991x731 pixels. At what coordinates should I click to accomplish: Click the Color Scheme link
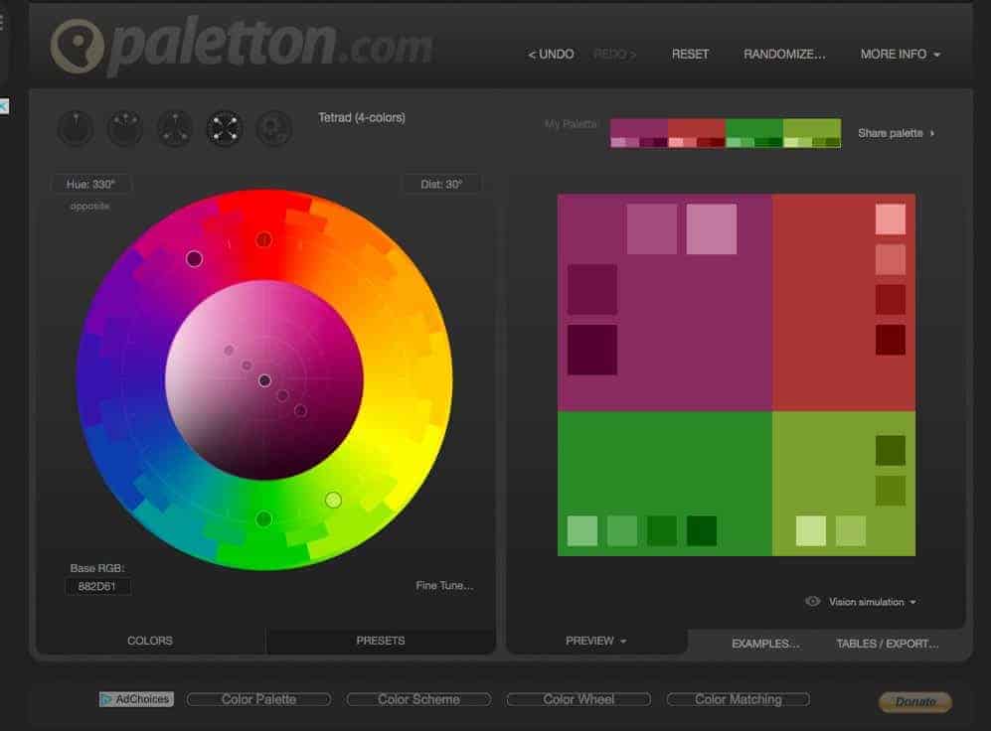(418, 699)
